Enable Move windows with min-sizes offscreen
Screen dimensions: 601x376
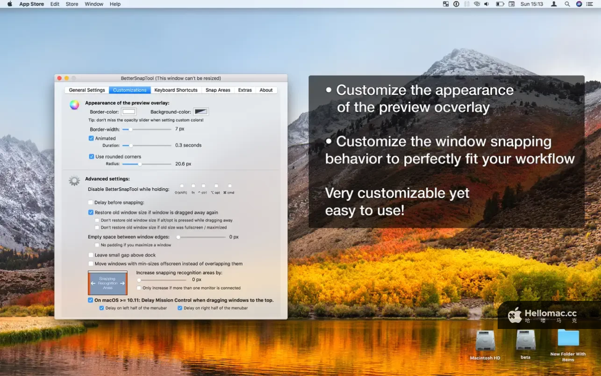pos(91,264)
